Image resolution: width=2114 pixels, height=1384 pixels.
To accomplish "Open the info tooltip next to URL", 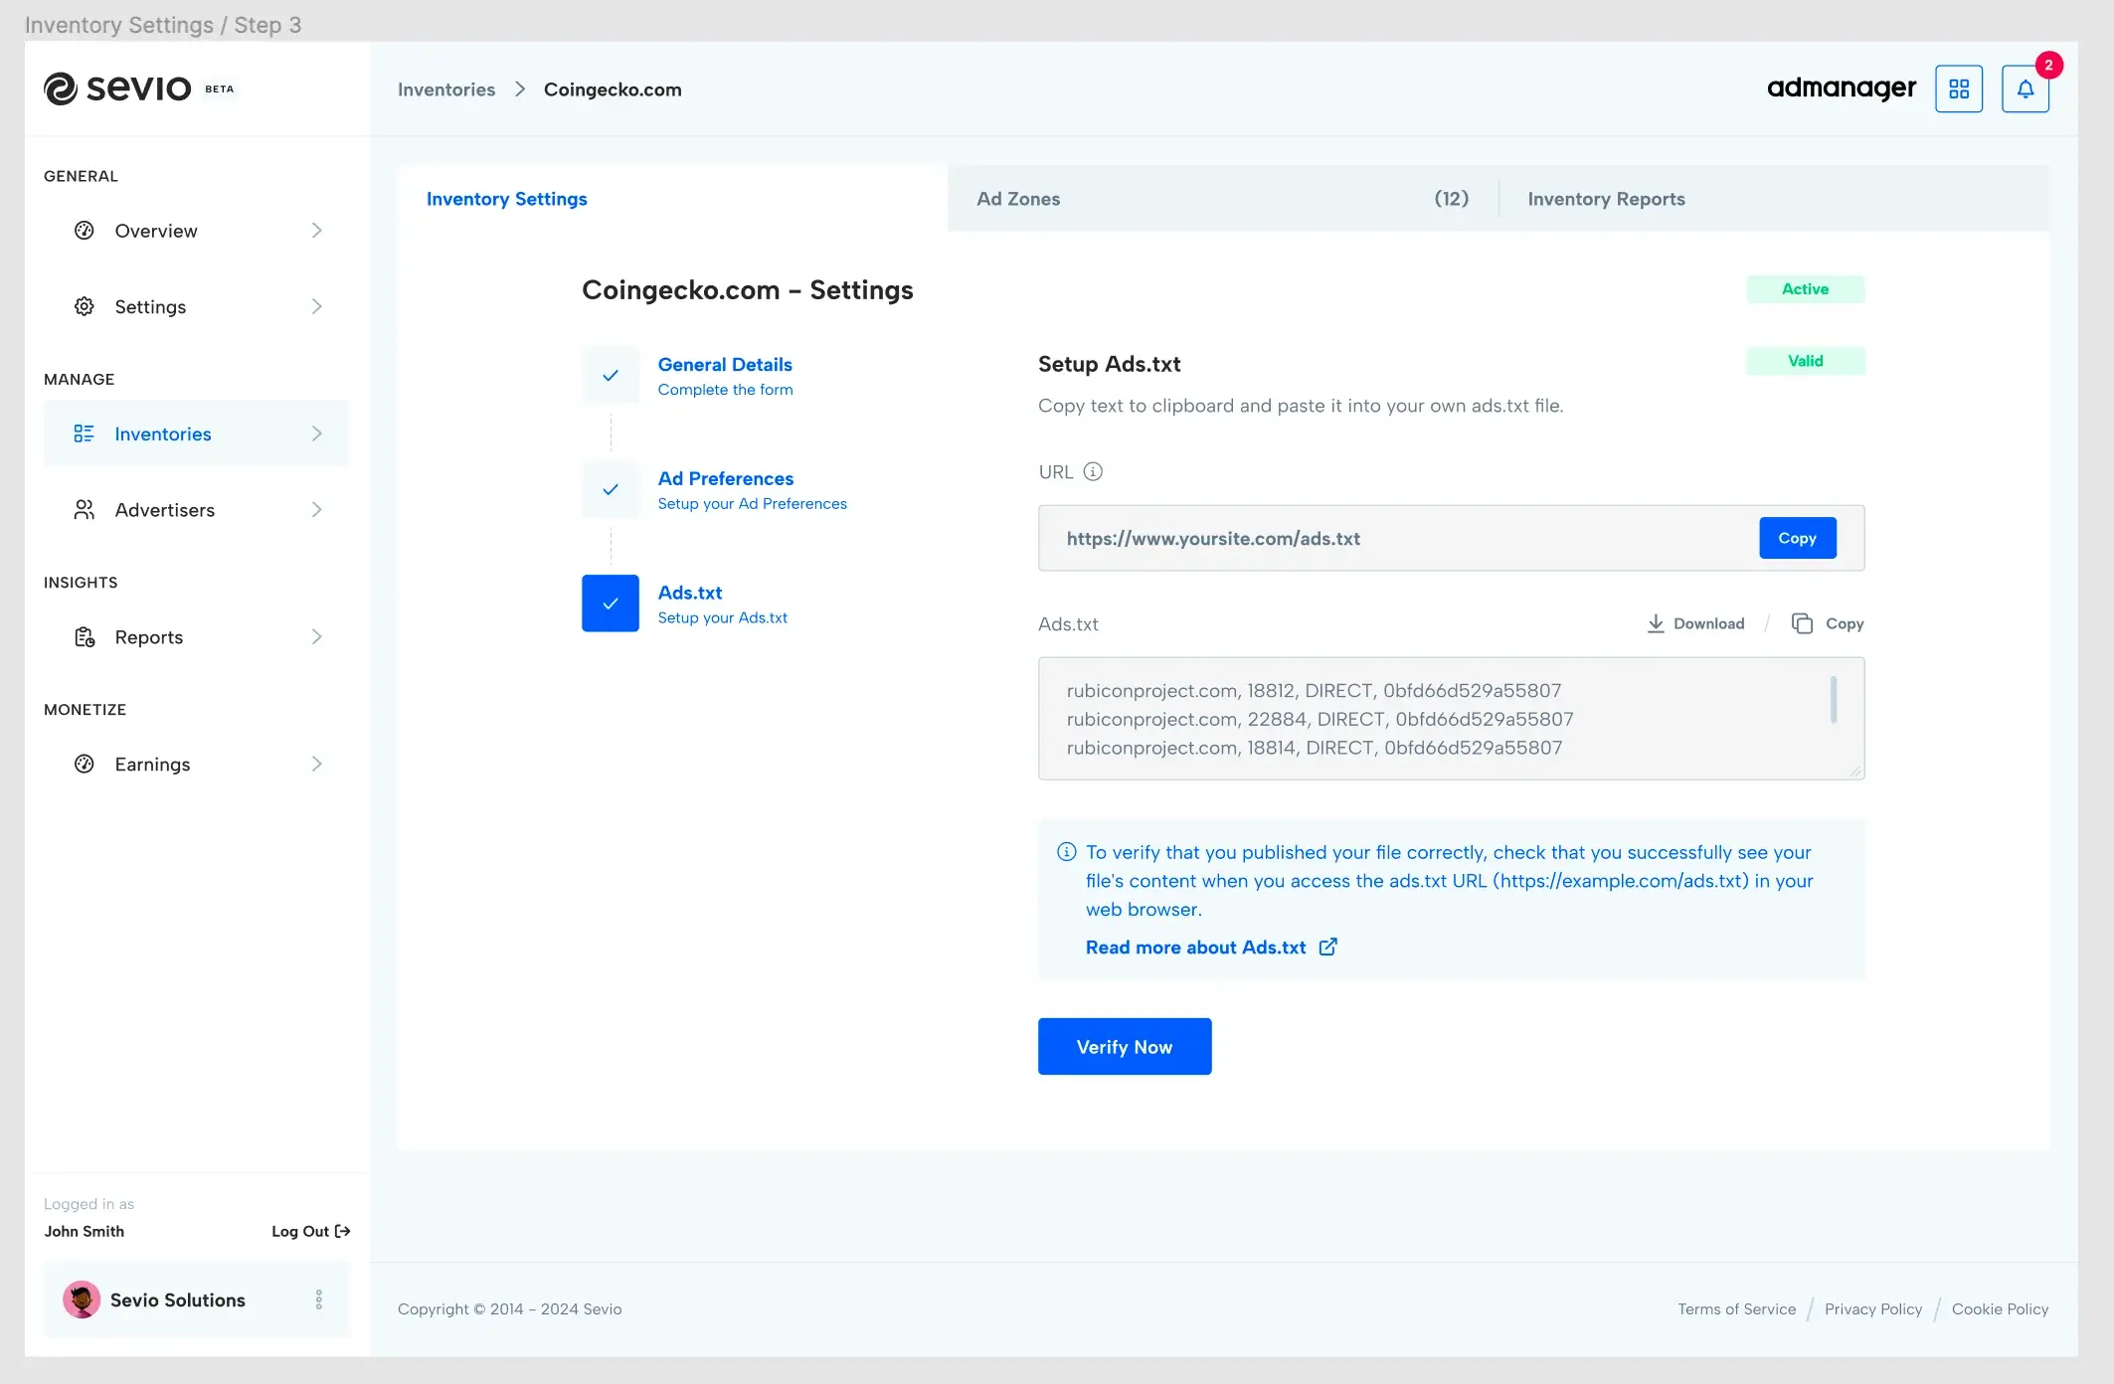I will [x=1094, y=471].
